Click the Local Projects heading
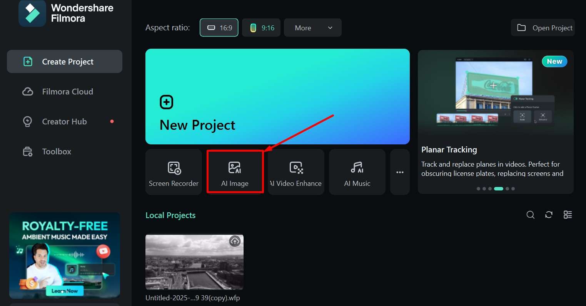This screenshot has width=586, height=306. [x=170, y=215]
